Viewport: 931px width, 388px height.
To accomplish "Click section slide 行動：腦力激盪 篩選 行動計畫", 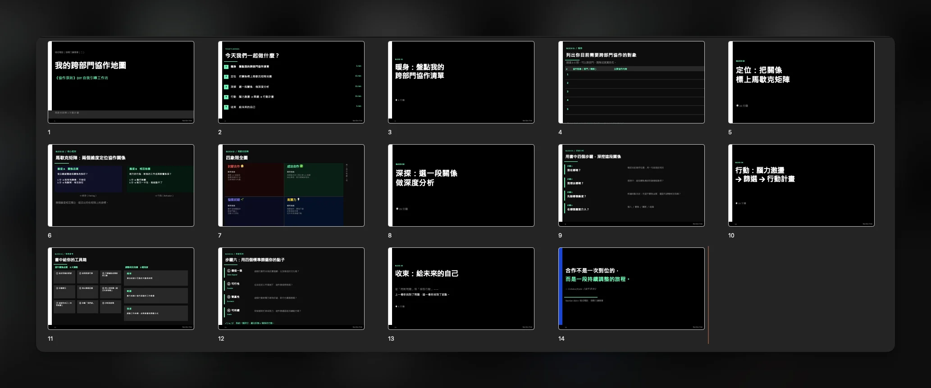I will tap(801, 185).
